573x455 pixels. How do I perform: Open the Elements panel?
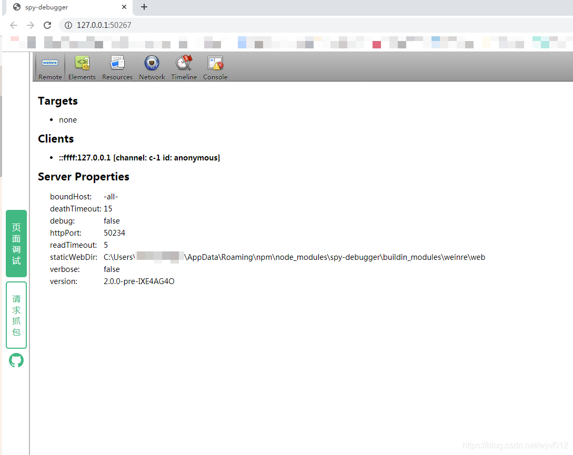coord(82,67)
